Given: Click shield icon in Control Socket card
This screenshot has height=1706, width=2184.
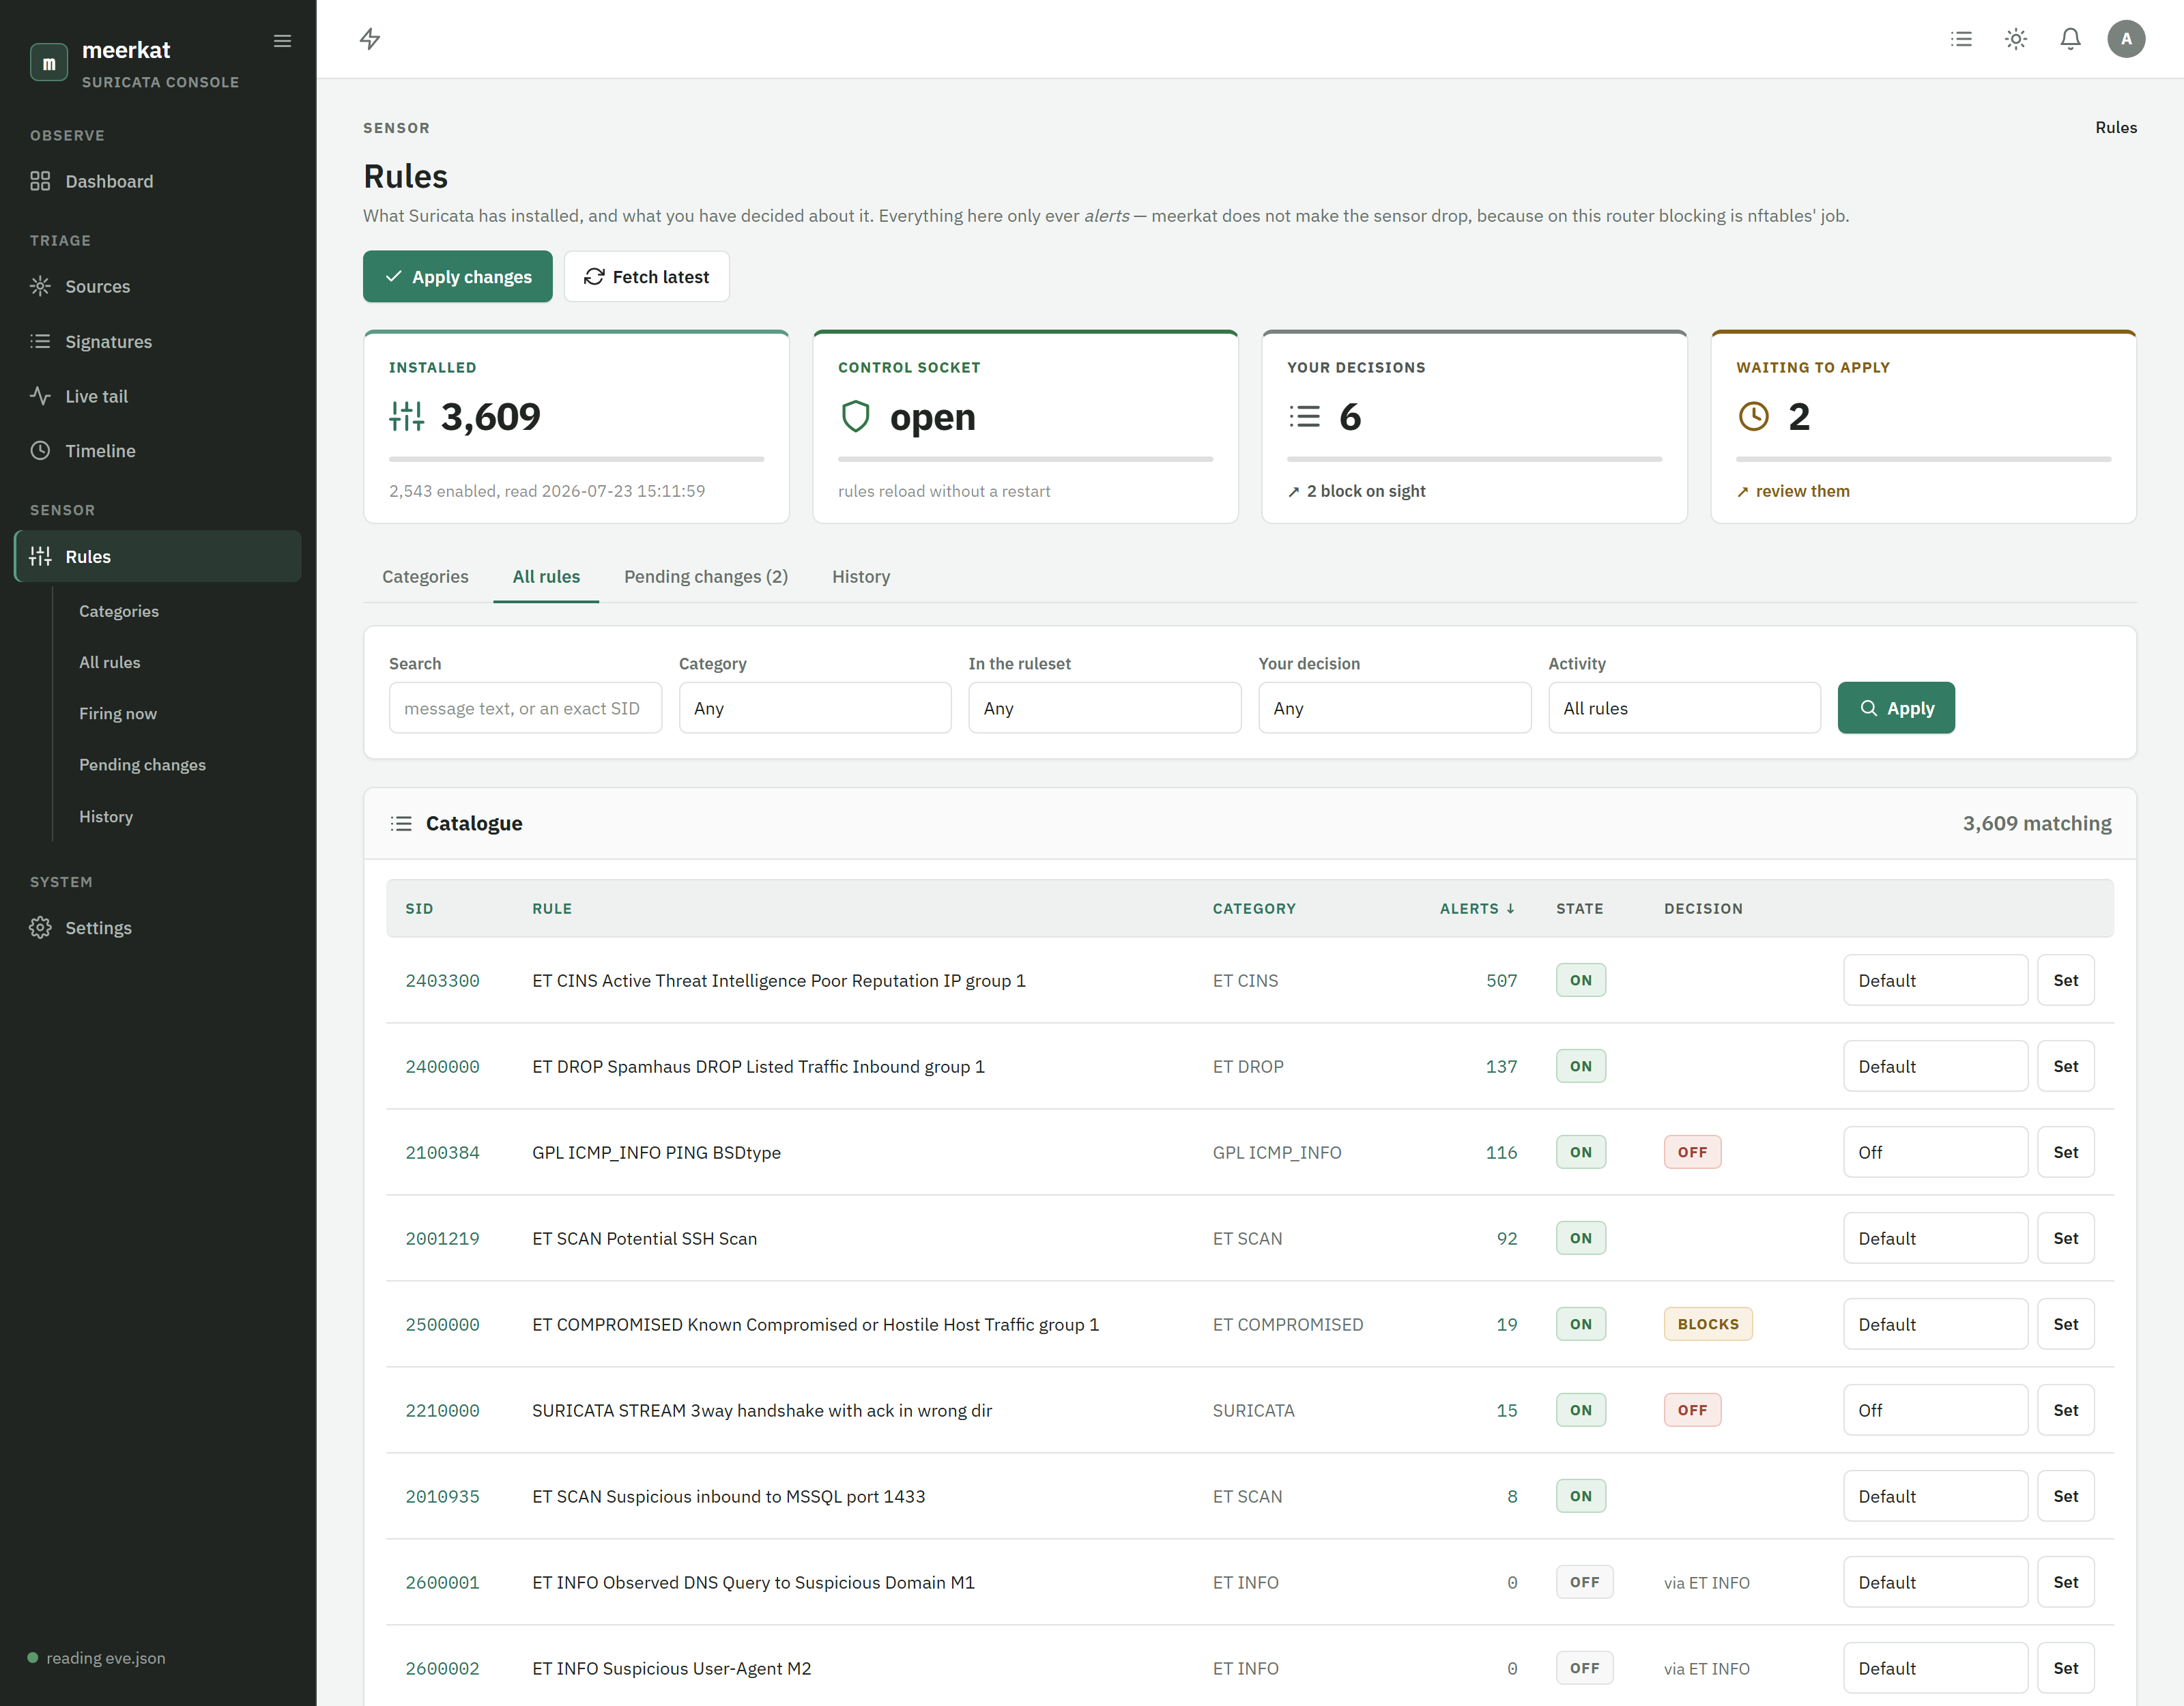Looking at the screenshot, I should click(856, 416).
